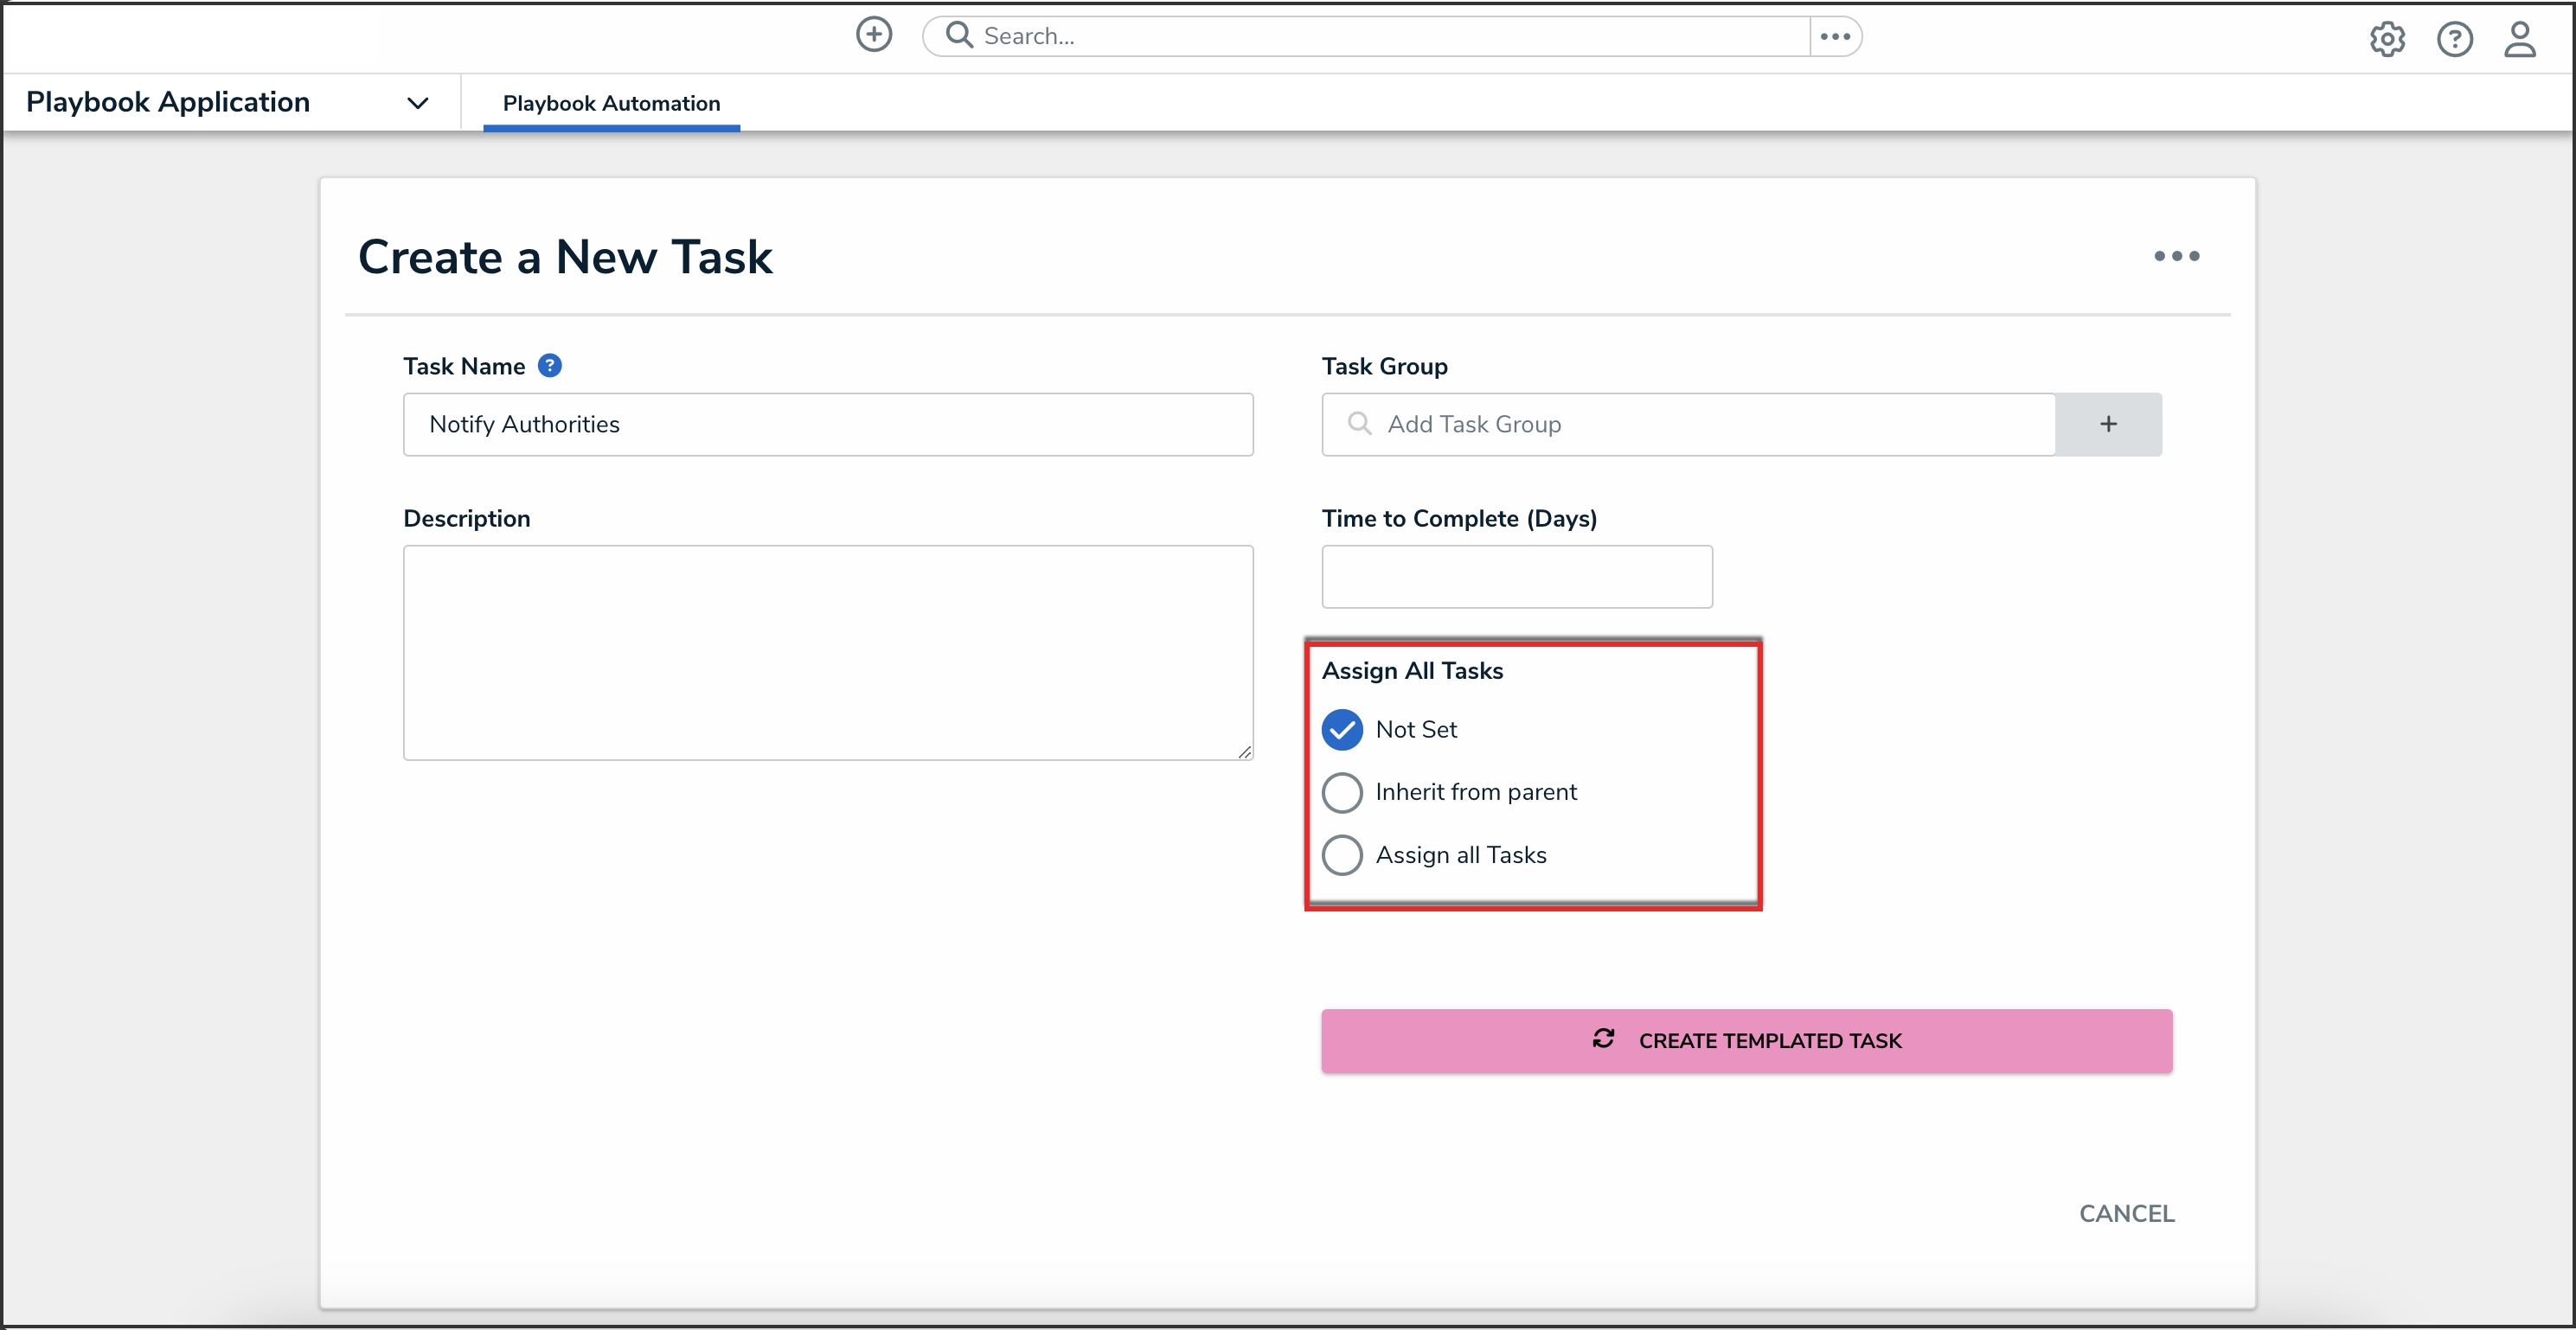This screenshot has height=1330, width=2576.
Task: Open the user profile icon
Action: [x=2519, y=39]
